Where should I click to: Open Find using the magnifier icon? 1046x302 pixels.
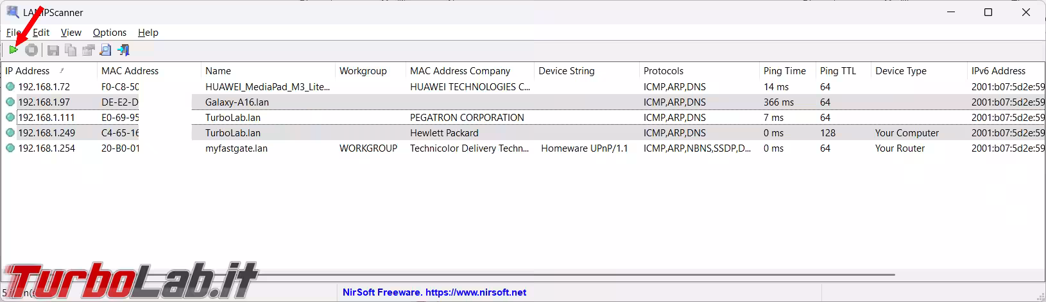(105, 50)
